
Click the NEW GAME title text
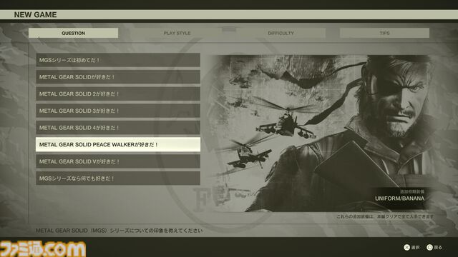pyautogui.click(x=35, y=14)
